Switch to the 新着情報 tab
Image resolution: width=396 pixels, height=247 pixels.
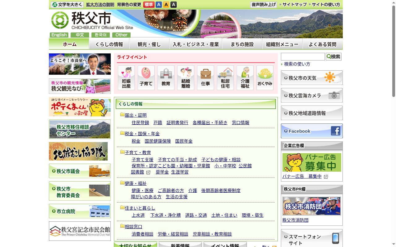[180, 245]
